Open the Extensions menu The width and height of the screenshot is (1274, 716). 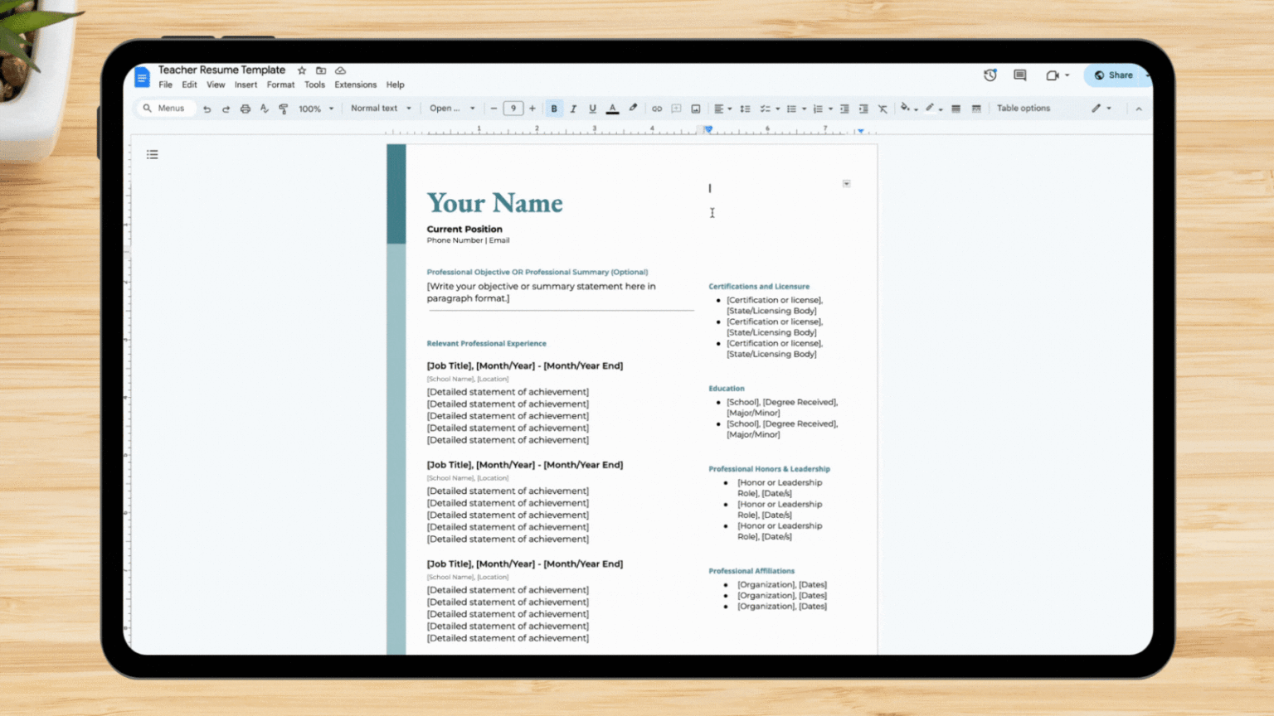click(355, 85)
